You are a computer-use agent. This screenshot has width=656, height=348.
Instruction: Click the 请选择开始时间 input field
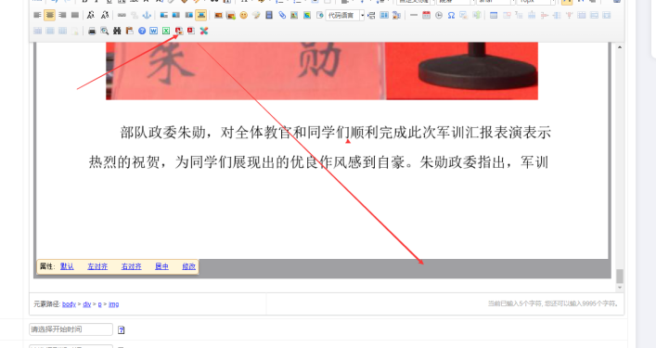tap(71, 329)
